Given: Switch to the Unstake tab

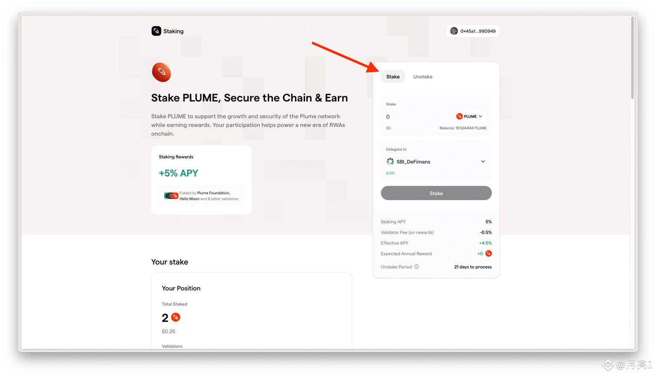Looking at the screenshot, I should point(423,77).
